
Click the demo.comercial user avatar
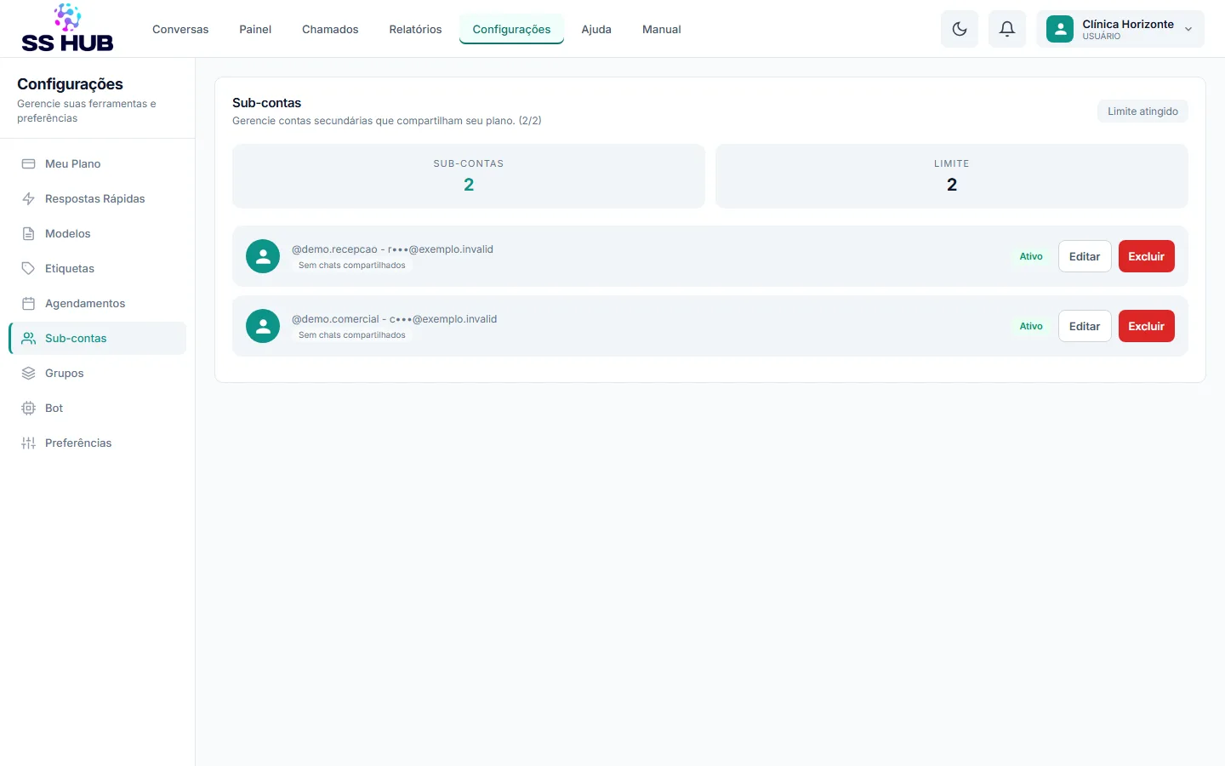263,326
